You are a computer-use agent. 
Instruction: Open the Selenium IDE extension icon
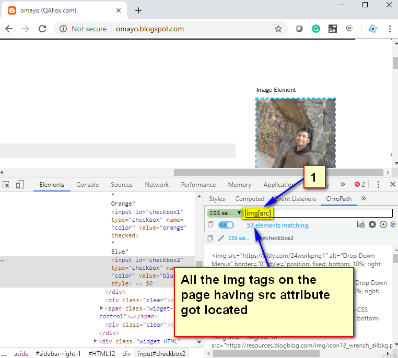333,29
